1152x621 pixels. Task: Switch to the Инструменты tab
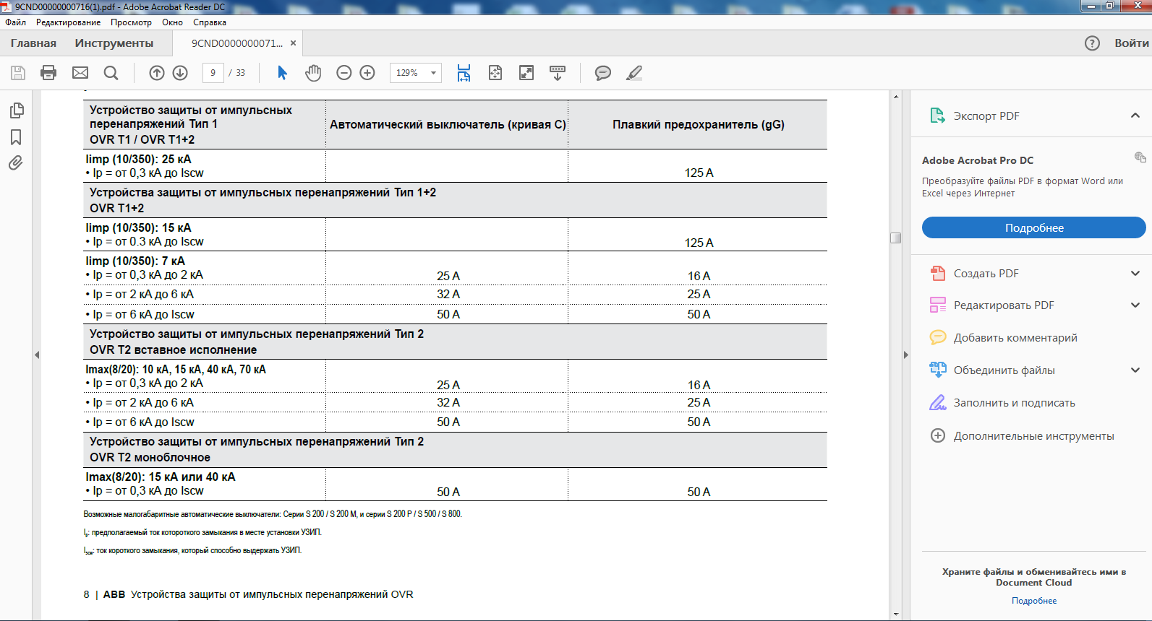click(x=114, y=43)
